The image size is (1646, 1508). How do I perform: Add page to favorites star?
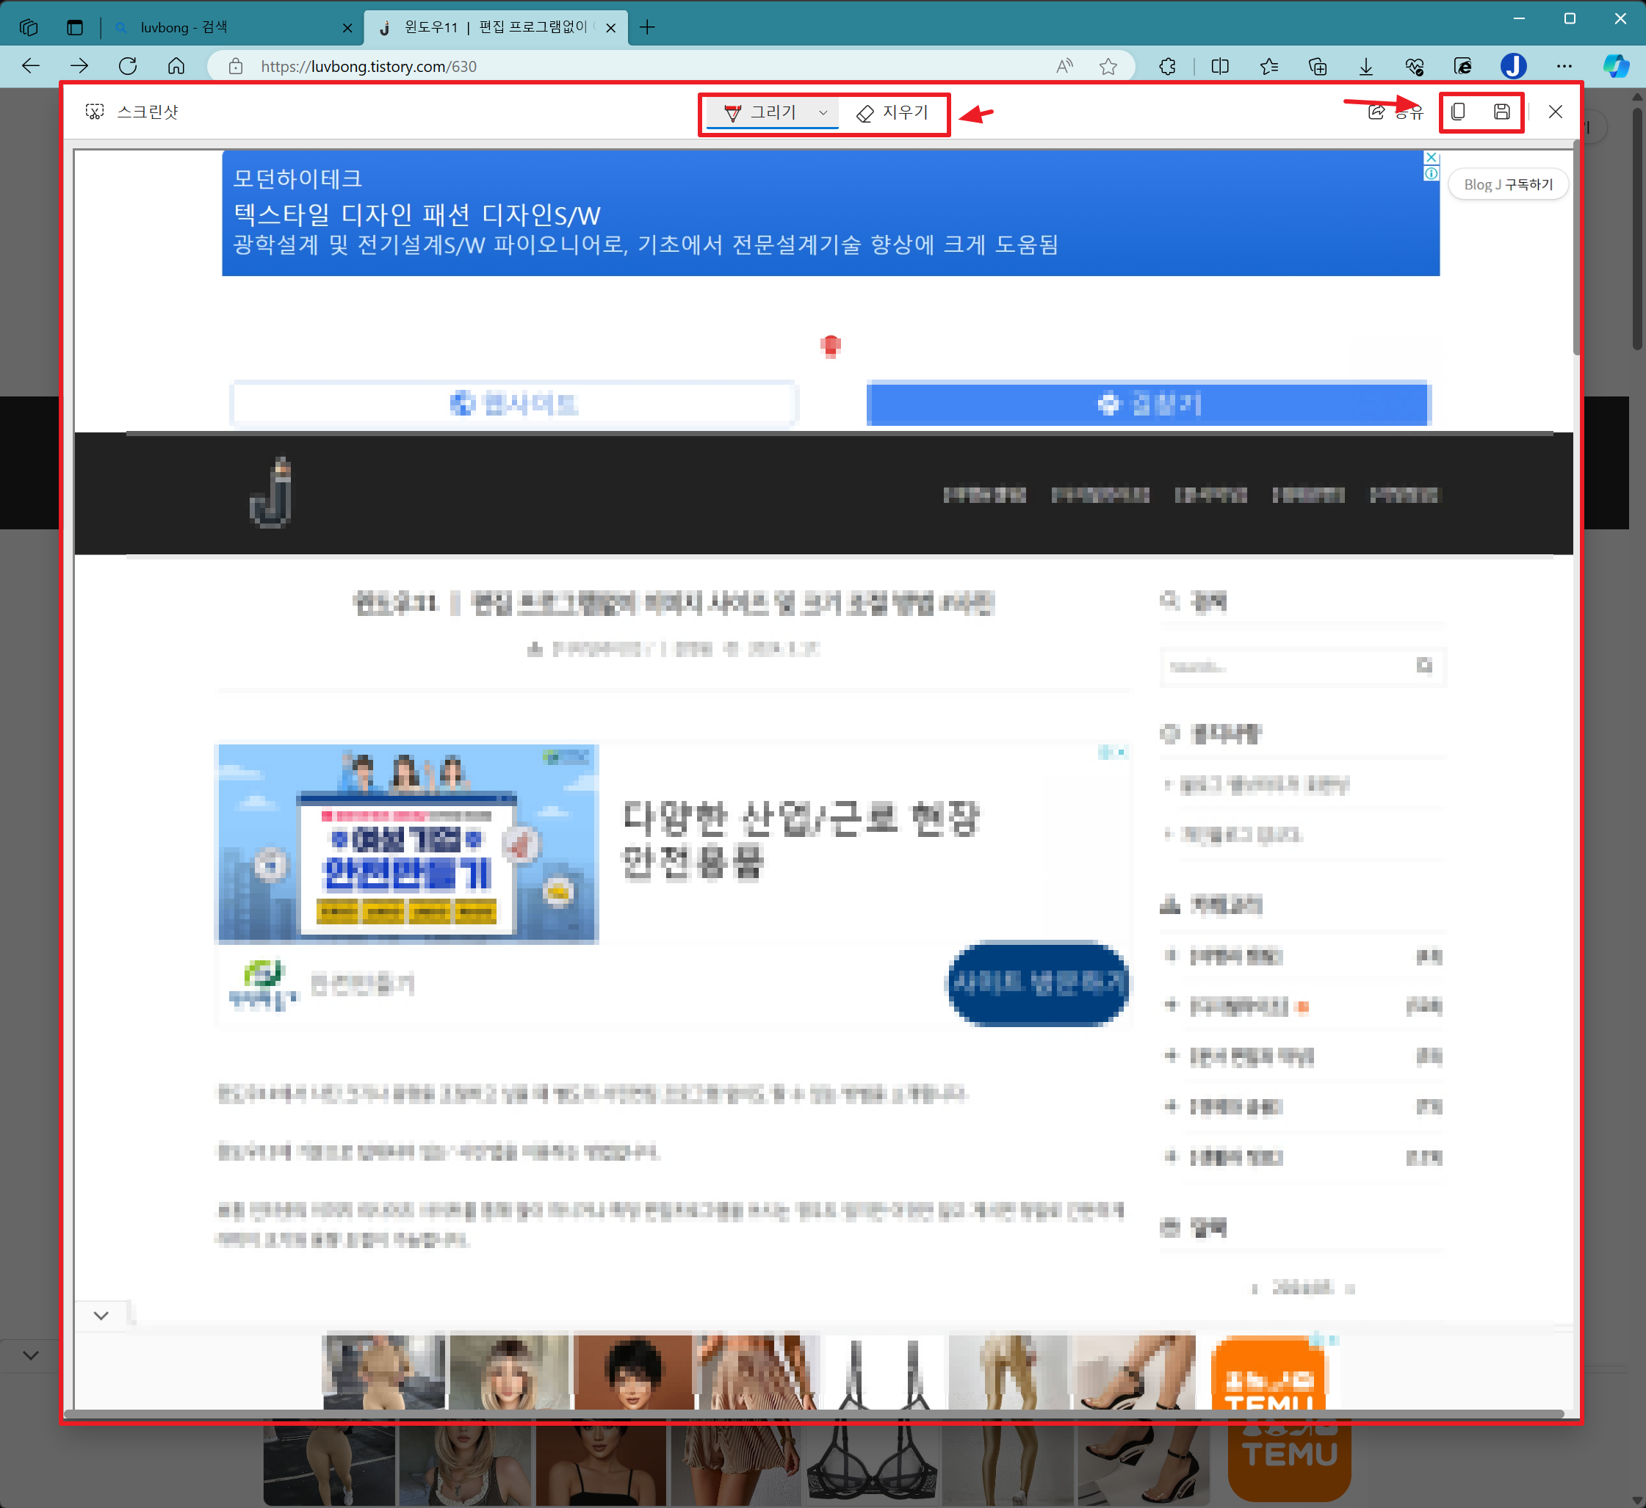click(x=1108, y=66)
